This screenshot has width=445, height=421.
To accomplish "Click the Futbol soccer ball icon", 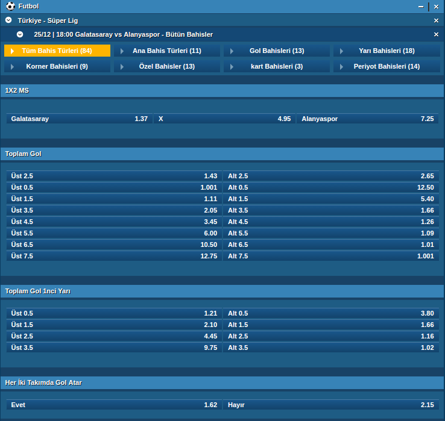I will 10,6.
